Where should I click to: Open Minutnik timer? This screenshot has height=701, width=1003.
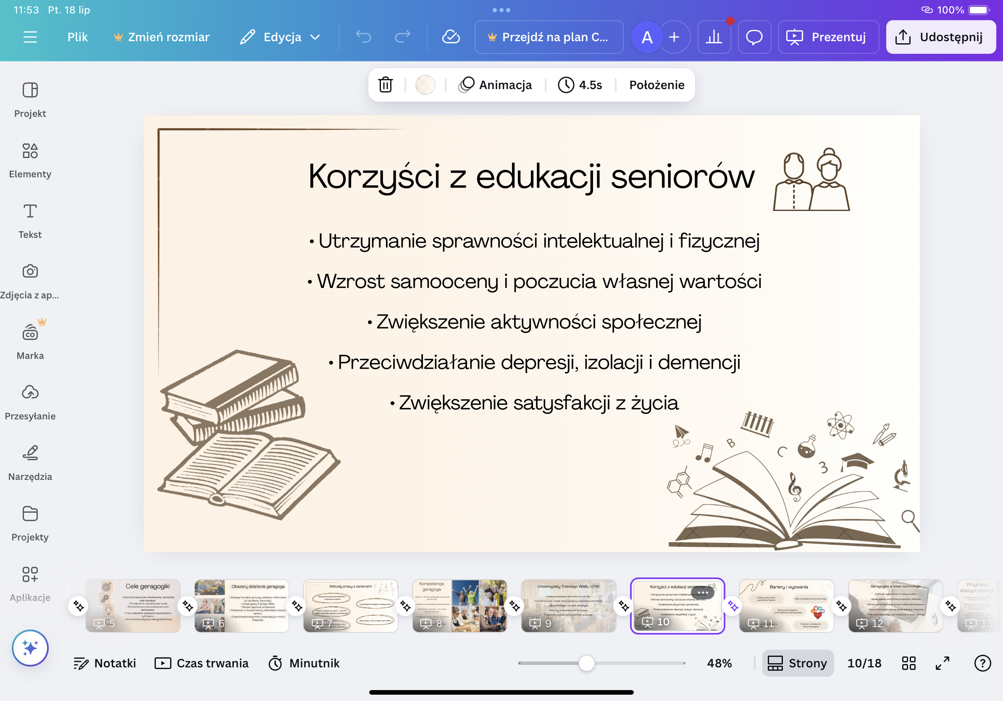click(305, 663)
